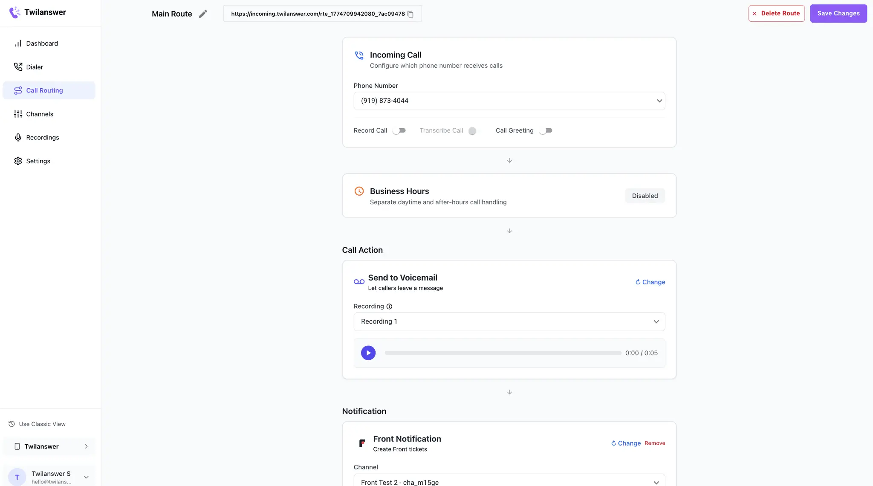The height and width of the screenshot is (486, 873).
Task: Change the Front Notification type
Action: click(626, 443)
